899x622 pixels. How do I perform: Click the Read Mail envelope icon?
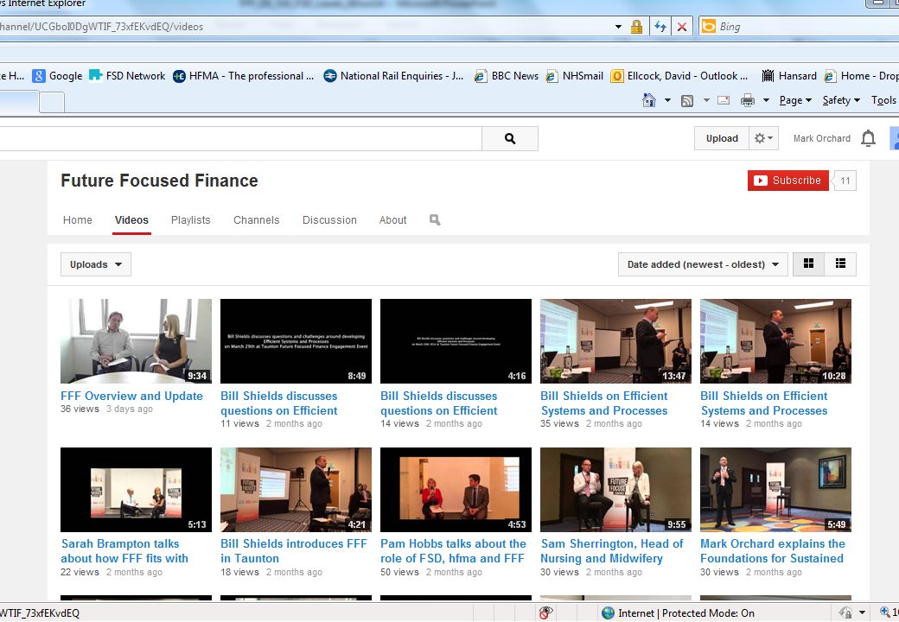(724, 100)
